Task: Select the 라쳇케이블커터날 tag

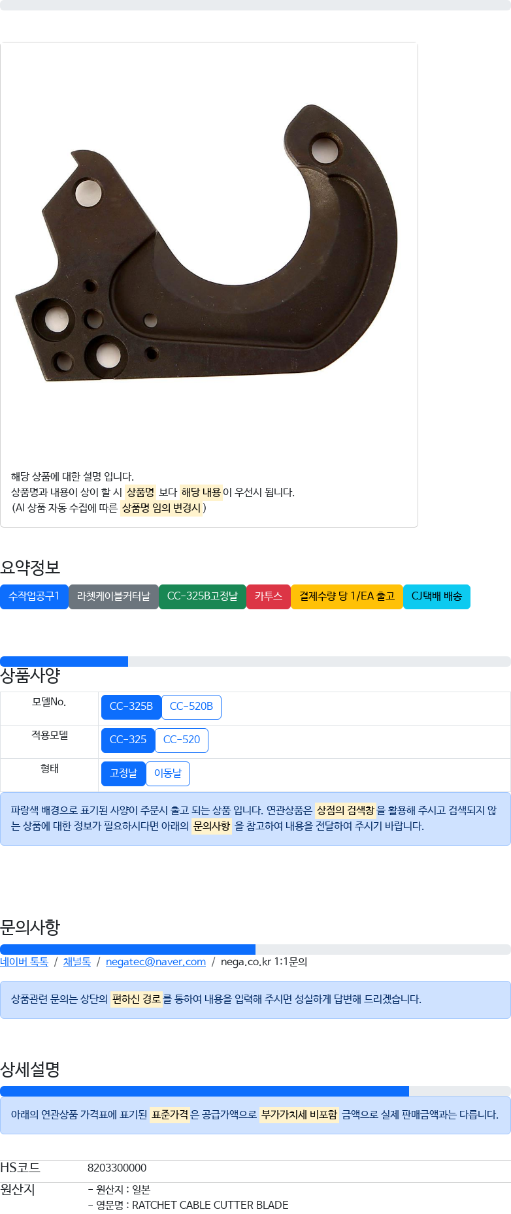Action: point(114,596)
